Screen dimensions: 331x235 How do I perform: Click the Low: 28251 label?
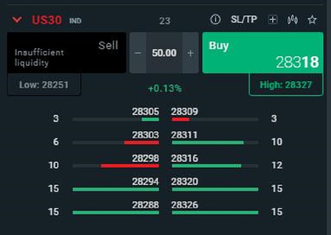point(44,85)
